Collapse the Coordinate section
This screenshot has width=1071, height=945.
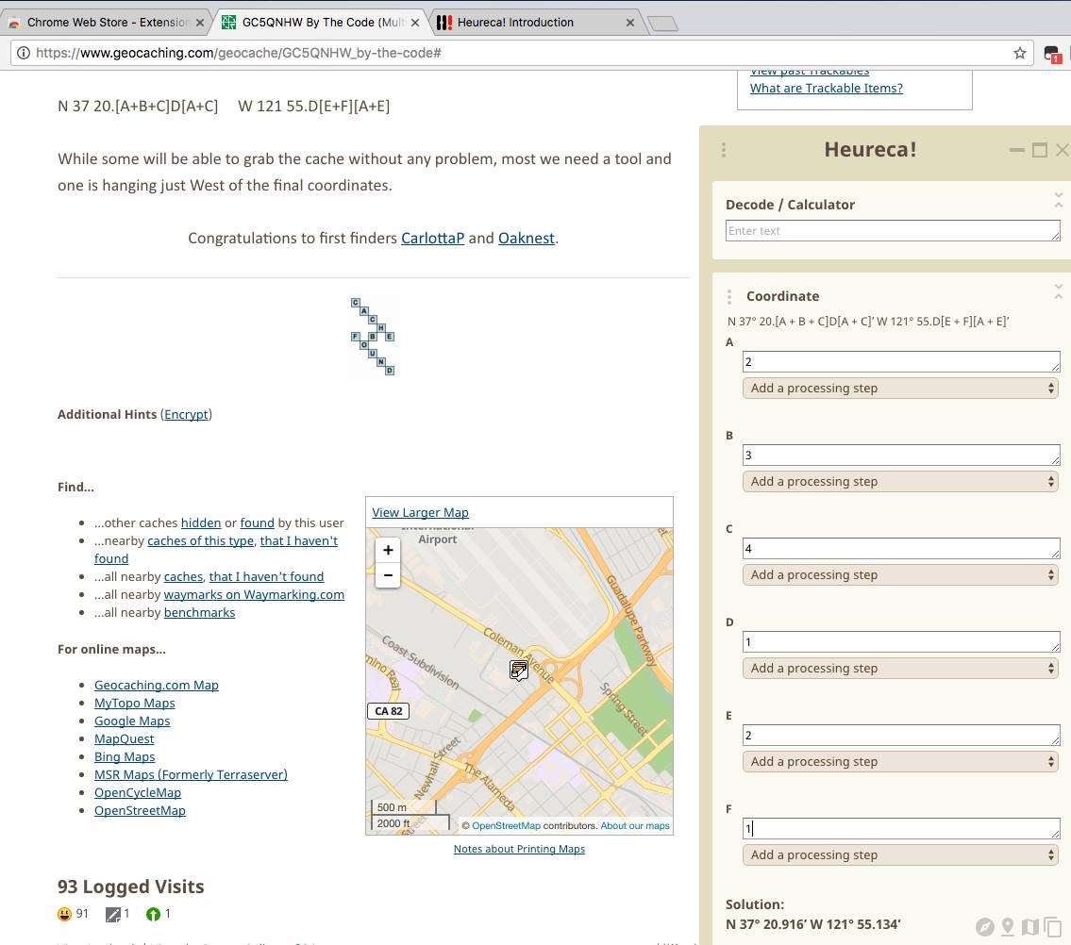(x=1058, y=291)
